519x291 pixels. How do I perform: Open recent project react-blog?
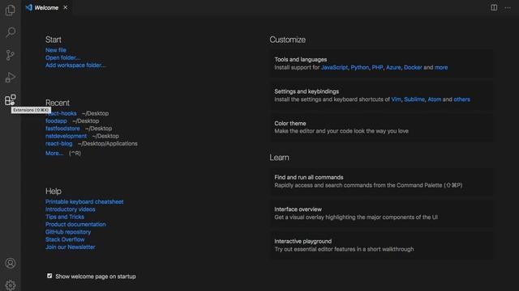[58, 144]
